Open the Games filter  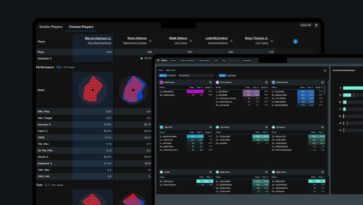click(x=174, y=60)
